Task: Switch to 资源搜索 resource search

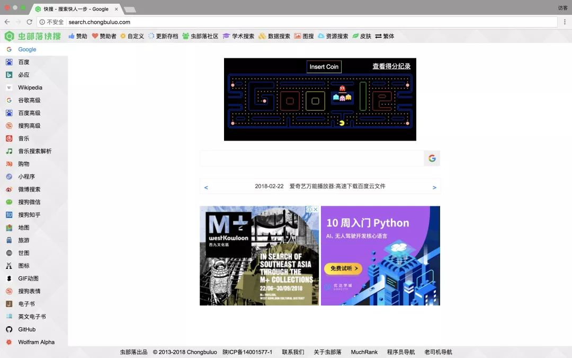Action: click(333, 36)
